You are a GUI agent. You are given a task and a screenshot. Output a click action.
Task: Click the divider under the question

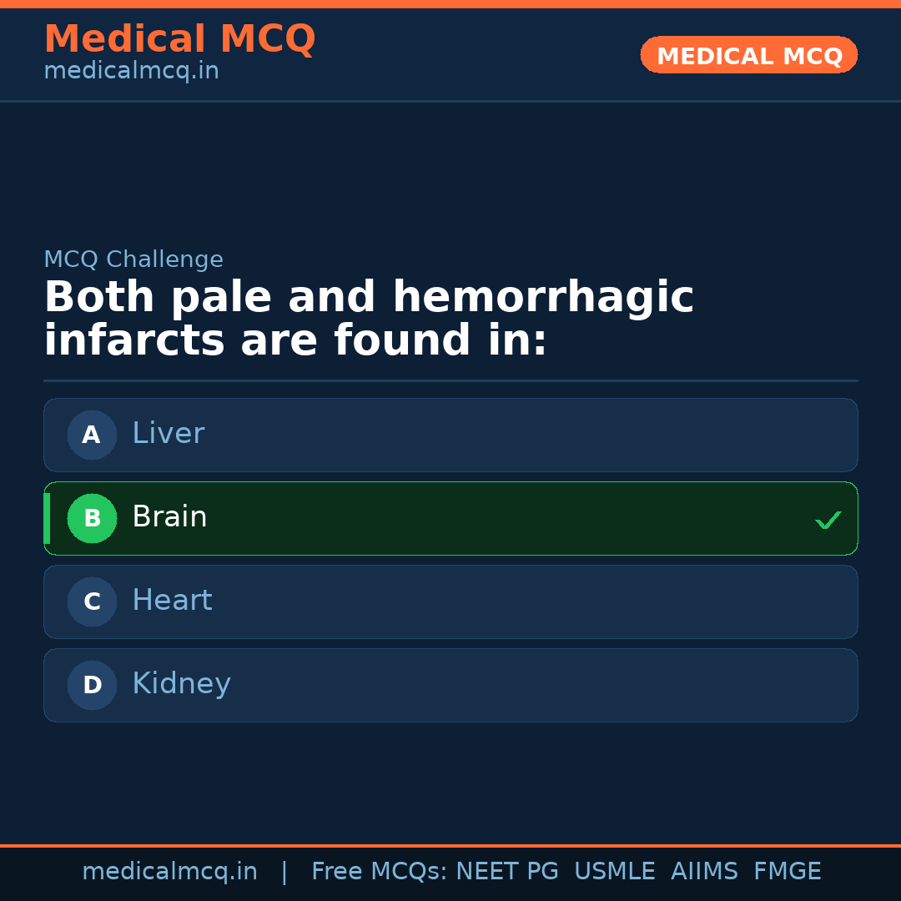450,382
